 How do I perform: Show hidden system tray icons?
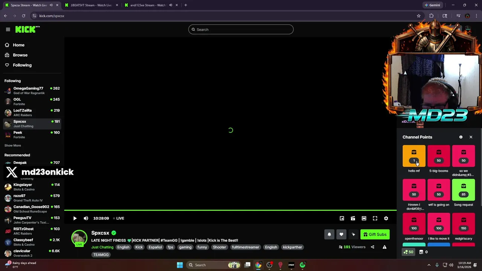(429, 265)
